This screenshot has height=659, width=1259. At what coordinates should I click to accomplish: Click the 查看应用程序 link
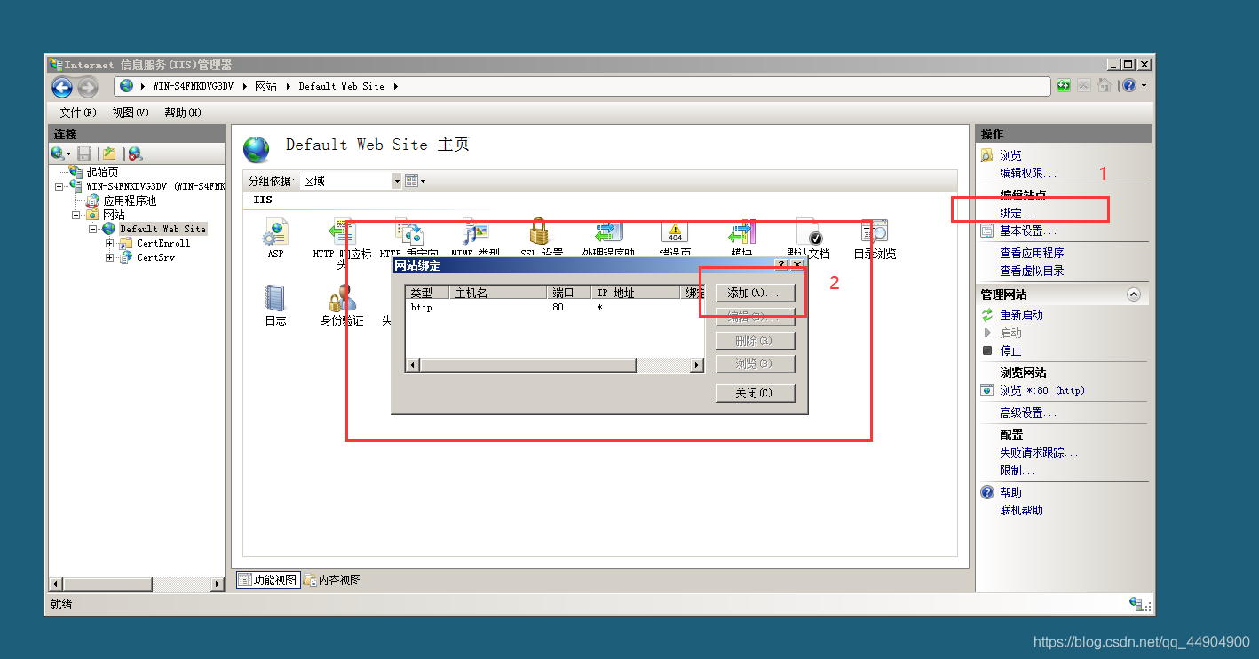click(1032, 253)
